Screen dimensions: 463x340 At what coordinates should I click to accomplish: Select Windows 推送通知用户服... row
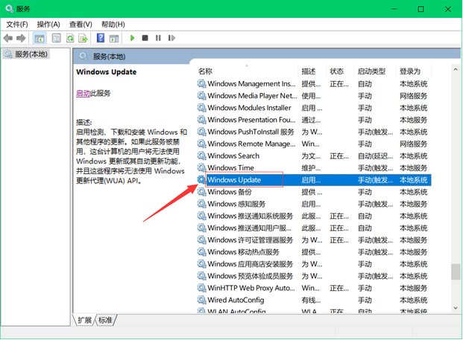314,228
